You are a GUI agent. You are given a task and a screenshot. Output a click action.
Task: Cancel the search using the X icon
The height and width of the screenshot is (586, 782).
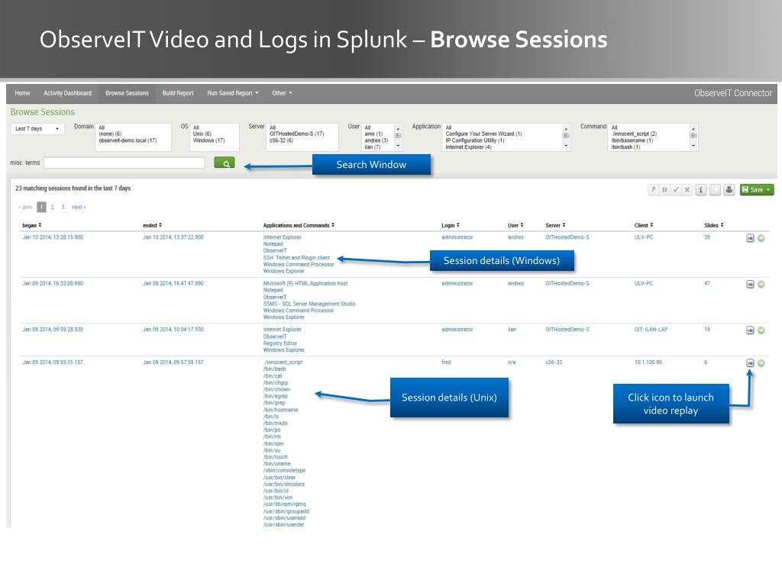coord(687,190)
